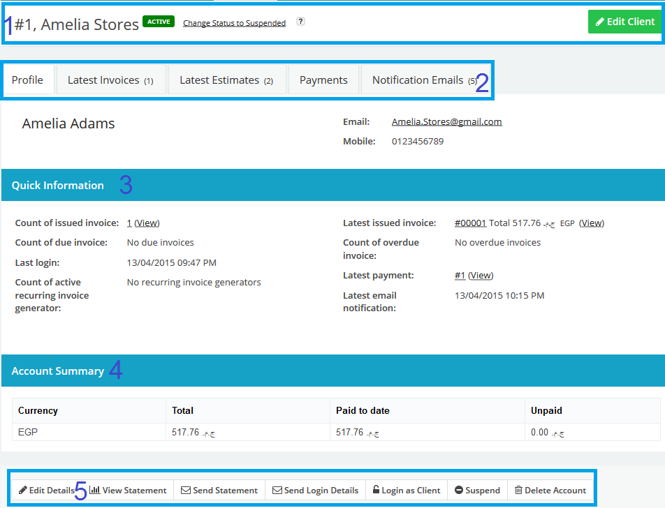The image size is (665, 508).
Task: Click Change Status to Suspended link
Action: pos(234,23)
